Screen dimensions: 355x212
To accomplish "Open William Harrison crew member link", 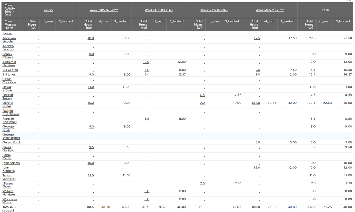I will [9, 193].
